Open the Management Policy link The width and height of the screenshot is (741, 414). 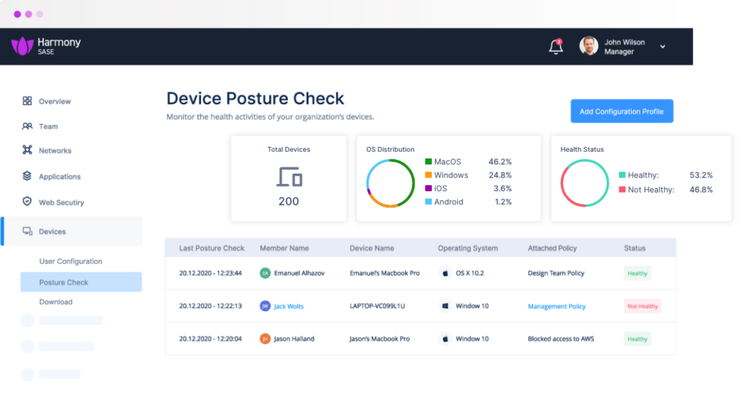click(556, 306)
